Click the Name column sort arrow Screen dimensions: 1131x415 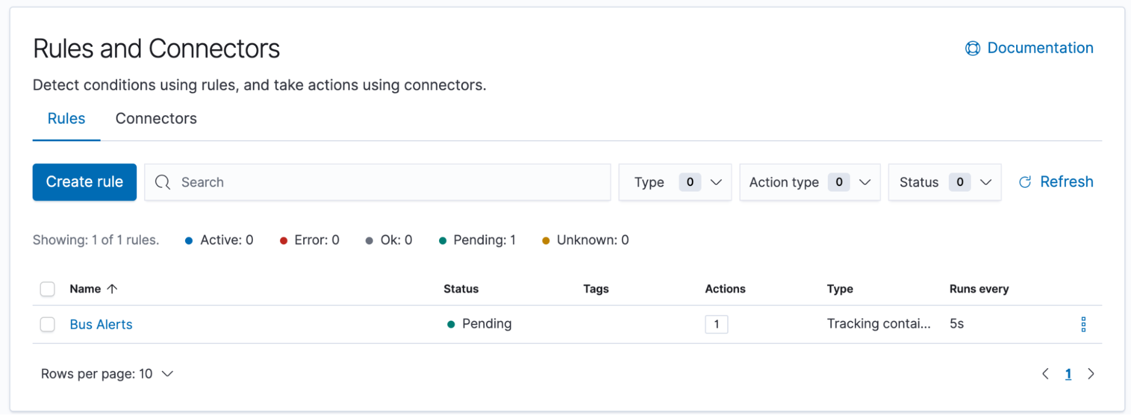pyautogui.click(x=112, y=289)
